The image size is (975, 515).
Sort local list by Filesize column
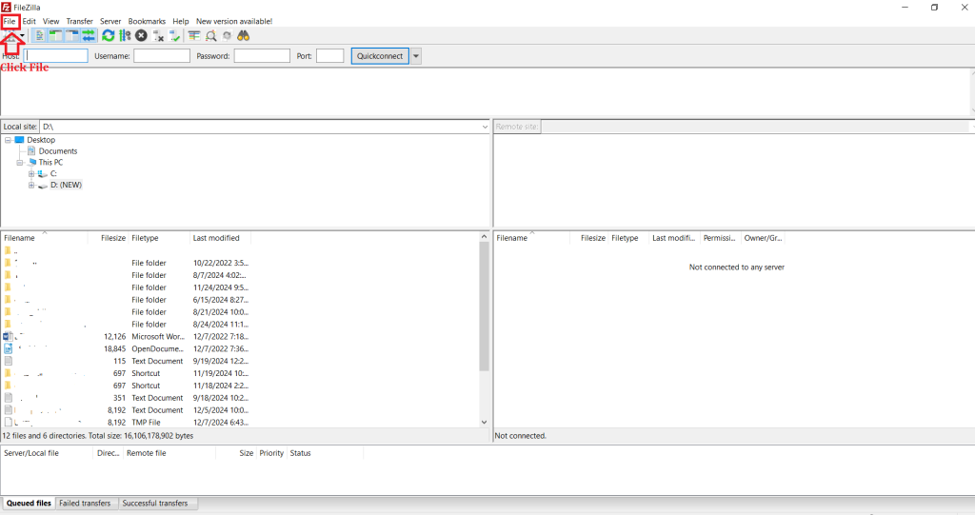[109, 238]
